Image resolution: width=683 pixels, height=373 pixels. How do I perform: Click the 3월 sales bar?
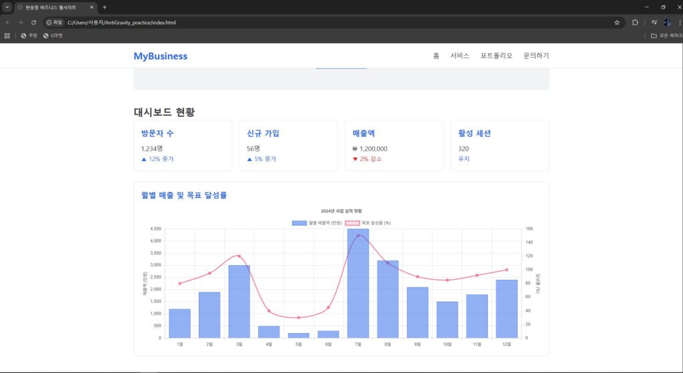239,301
